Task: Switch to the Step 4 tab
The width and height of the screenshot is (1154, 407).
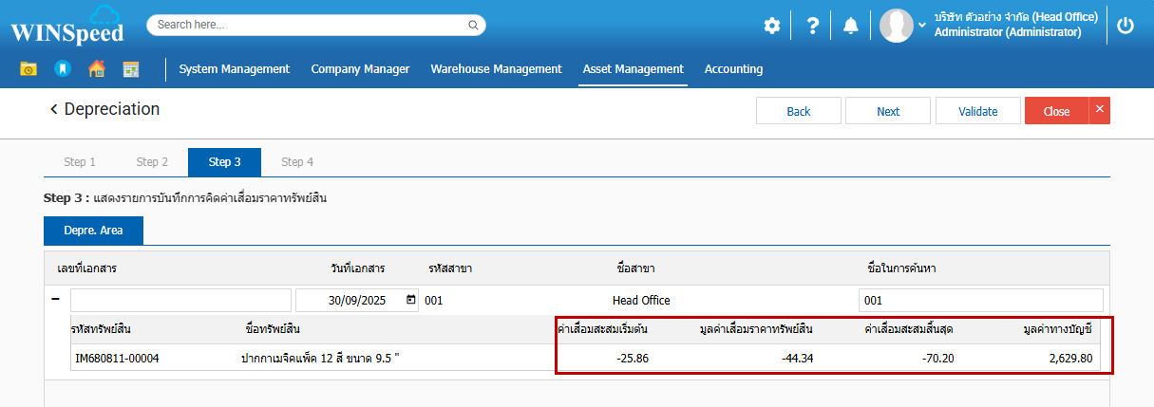Action: [x=297, y=162]
